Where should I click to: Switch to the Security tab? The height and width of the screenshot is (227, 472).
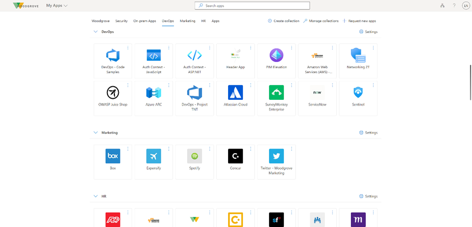(121, 21)
